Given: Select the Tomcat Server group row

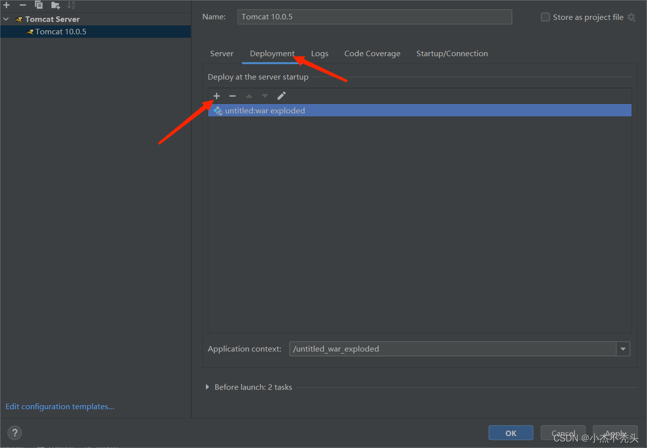Looking at the screenshot, I should [95, 19].
